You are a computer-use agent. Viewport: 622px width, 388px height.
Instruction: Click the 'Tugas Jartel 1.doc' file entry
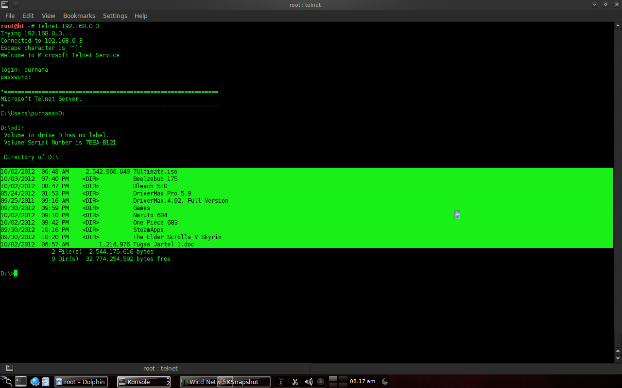click(164, 244)
